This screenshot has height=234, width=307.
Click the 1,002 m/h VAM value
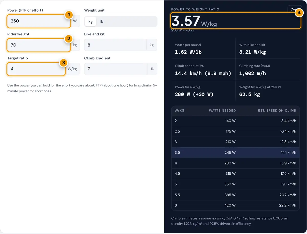click(253, 73)
